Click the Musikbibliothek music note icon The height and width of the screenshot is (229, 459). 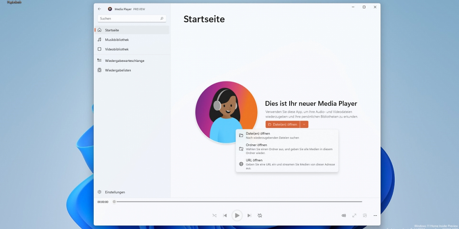(x=100, y=40)
